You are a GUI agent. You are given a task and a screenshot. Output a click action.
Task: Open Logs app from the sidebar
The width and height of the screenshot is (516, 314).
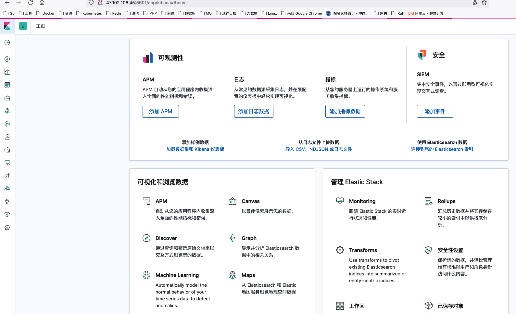[7, 150]
